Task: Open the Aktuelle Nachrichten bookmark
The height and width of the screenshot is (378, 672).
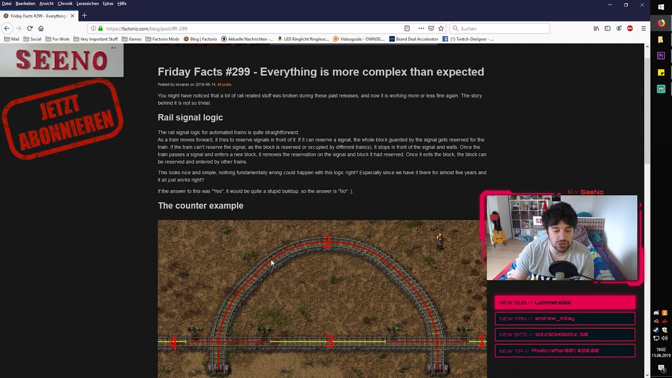Action: 247,39
